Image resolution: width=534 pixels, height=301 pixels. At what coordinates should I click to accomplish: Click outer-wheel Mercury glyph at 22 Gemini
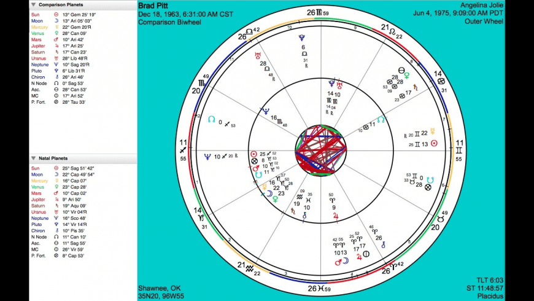[433, 131]
